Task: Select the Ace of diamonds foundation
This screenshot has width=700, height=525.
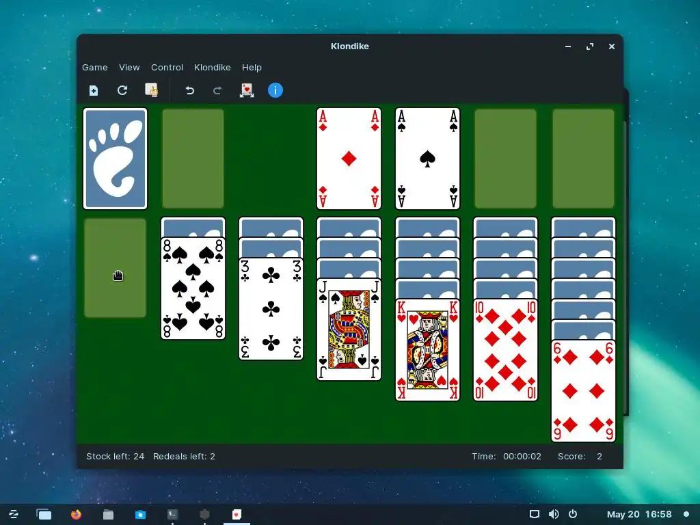Action: click(349, 159)
